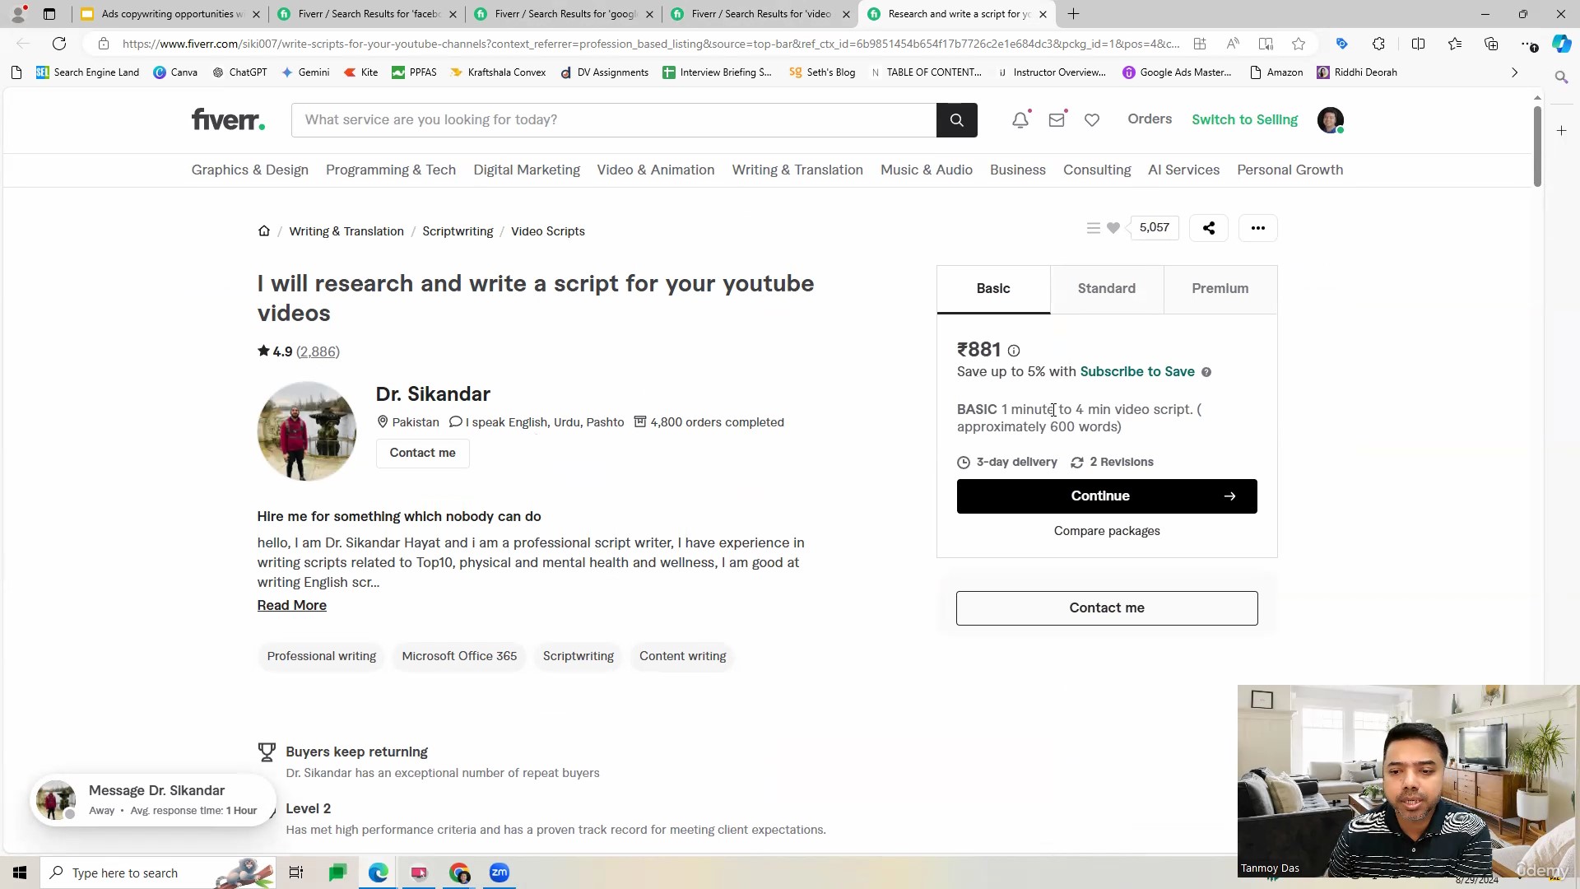The width and height of the screenshot is (1580, 889).
Task: Click Contact me in package sidebar
Action: [x=1107, y=608]
